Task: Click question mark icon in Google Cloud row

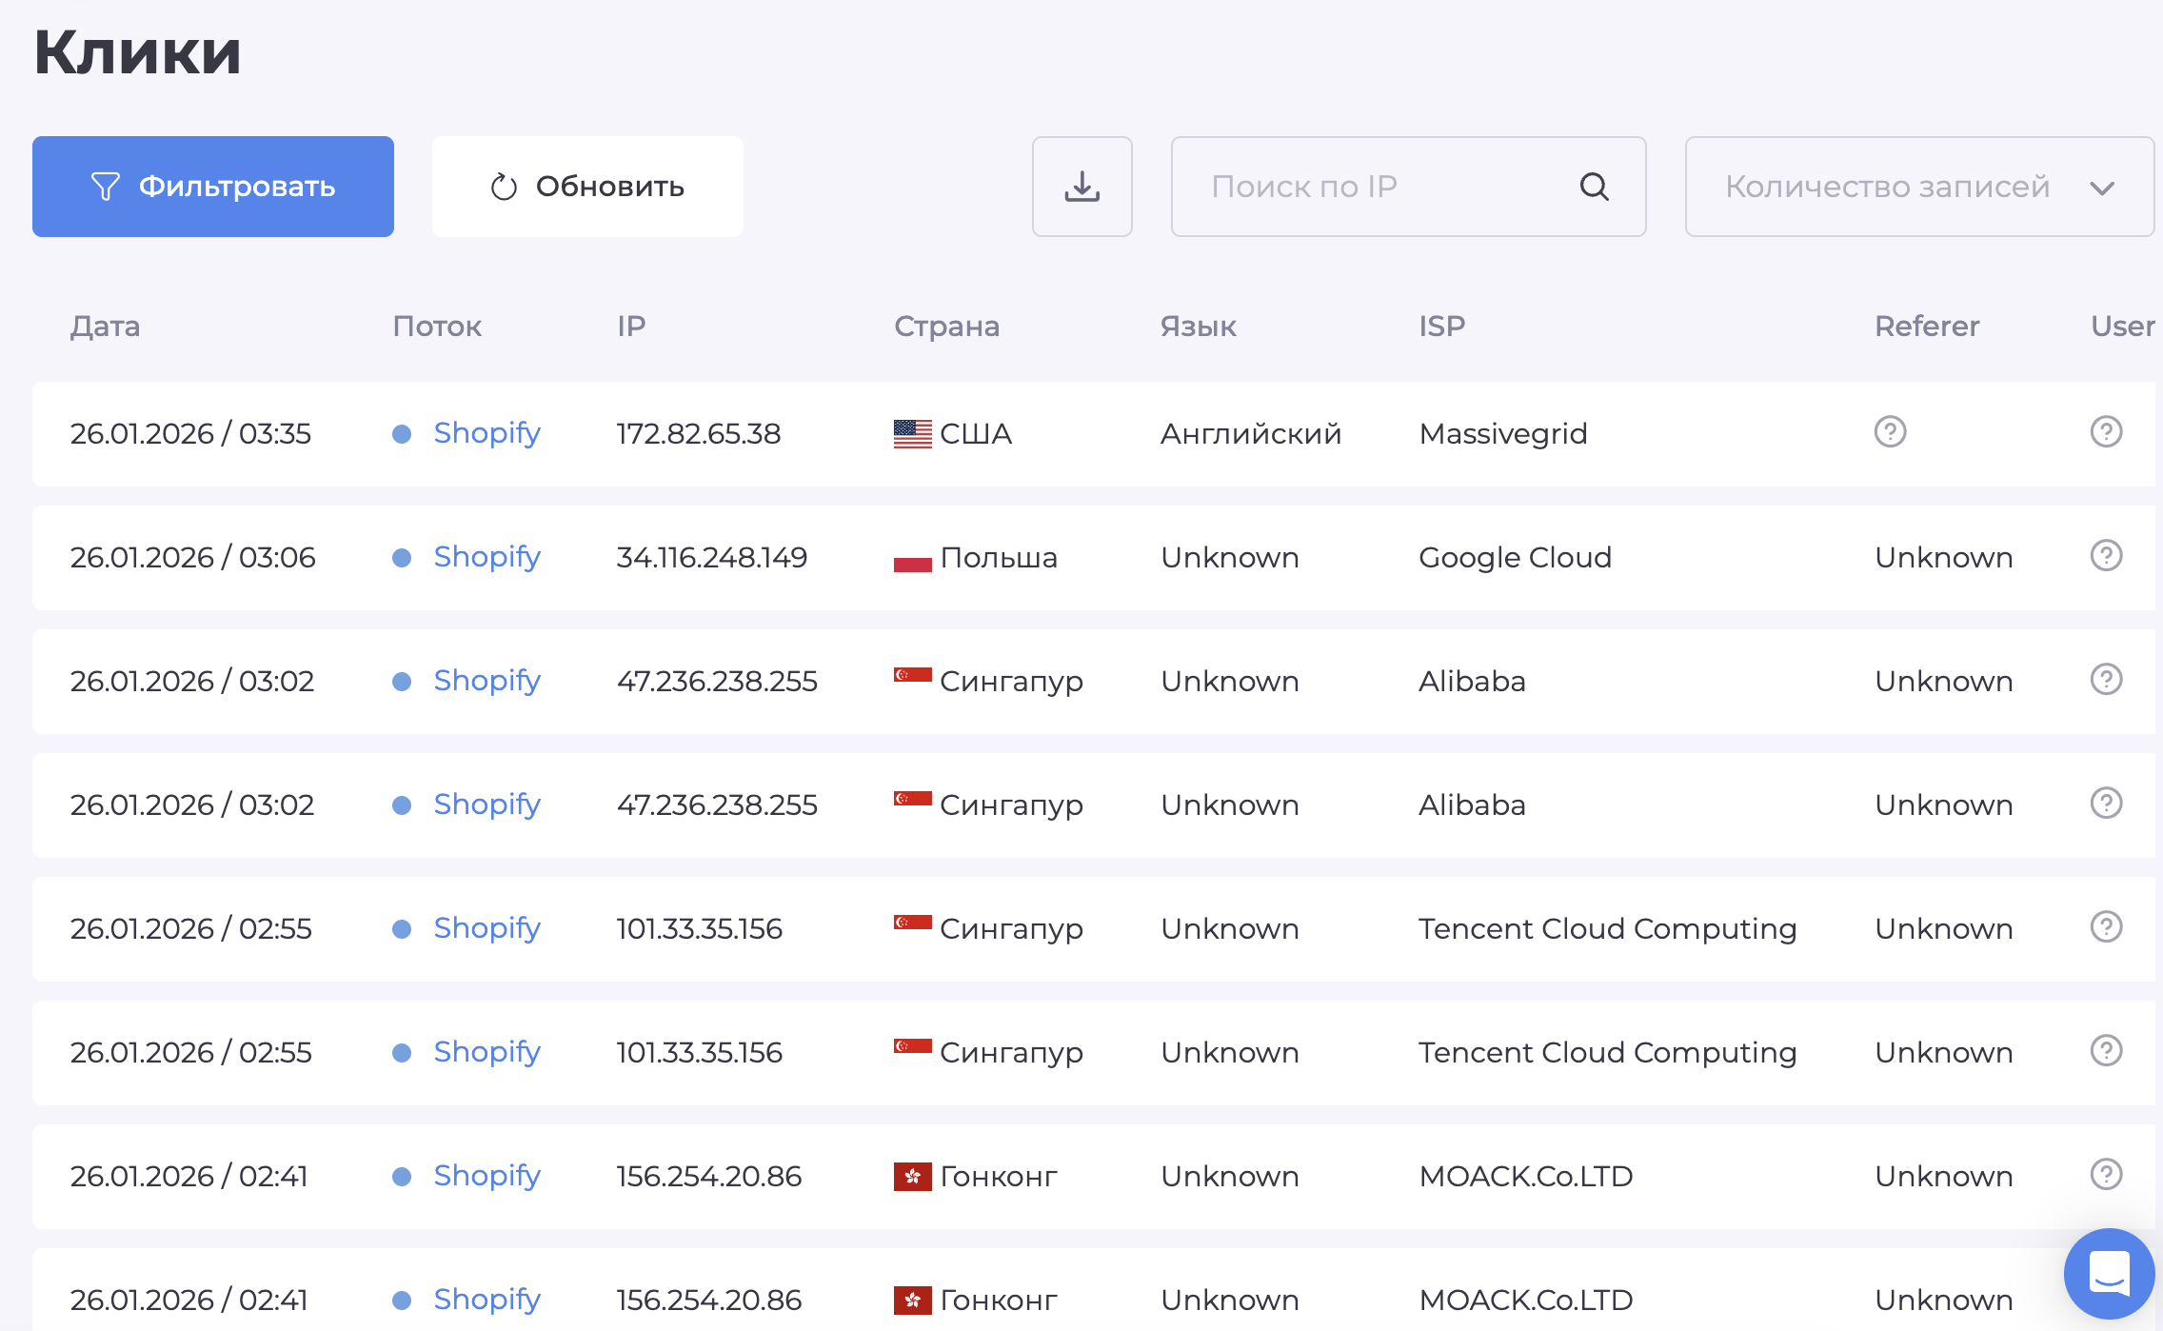Action: coord(2106,556)
